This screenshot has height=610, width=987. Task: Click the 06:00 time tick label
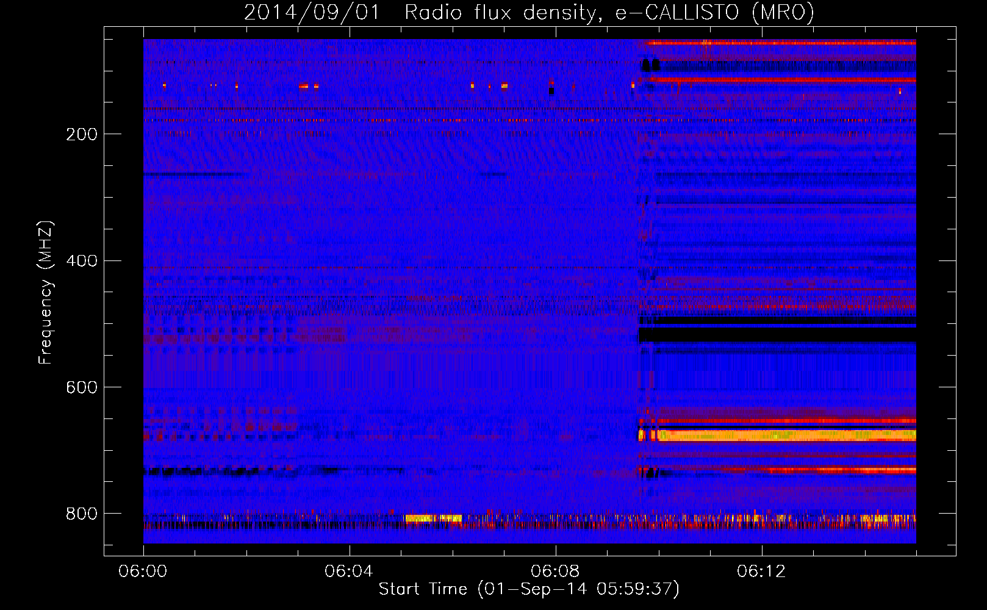(143, 572)
